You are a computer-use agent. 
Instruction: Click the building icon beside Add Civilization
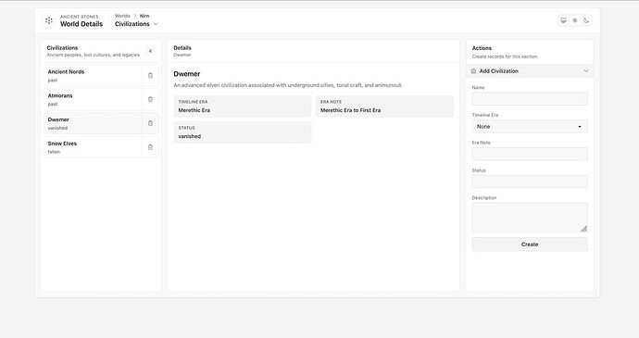coord(473,71)
